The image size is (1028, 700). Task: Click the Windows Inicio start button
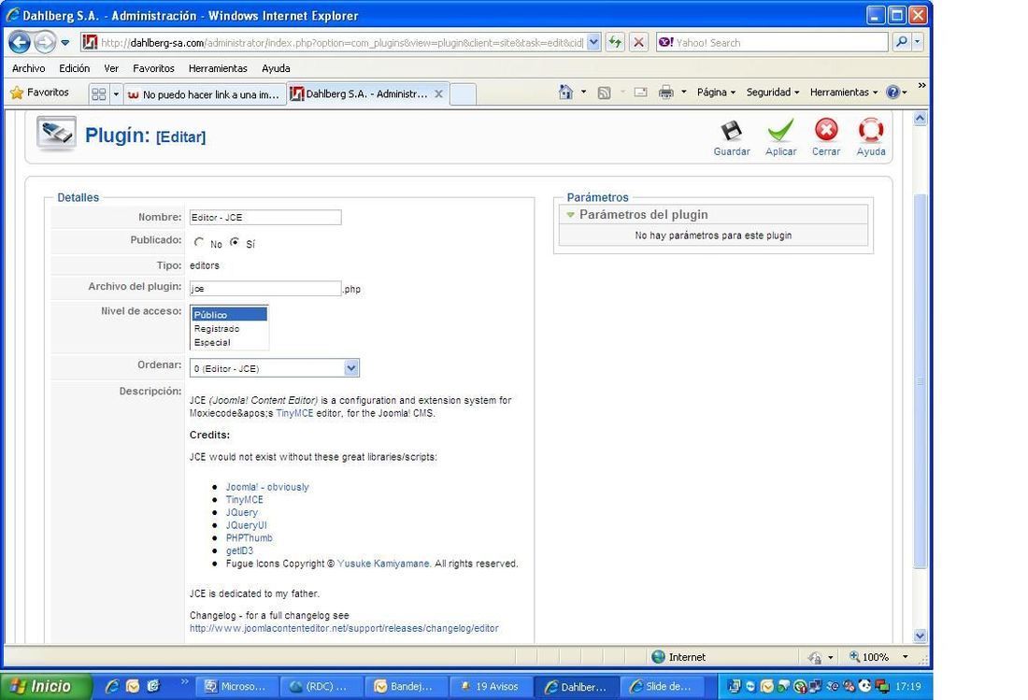click(x=46, y=686)
